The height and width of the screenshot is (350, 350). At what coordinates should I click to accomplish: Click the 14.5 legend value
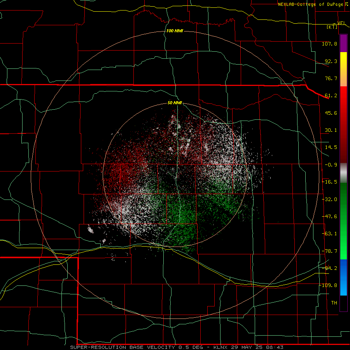click(331, 147)
